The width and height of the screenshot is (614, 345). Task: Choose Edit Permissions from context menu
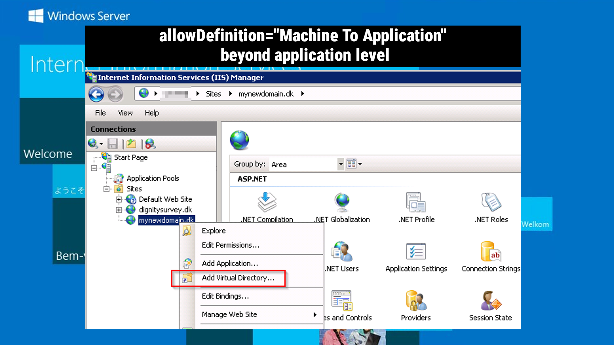[x=252, y=245]
